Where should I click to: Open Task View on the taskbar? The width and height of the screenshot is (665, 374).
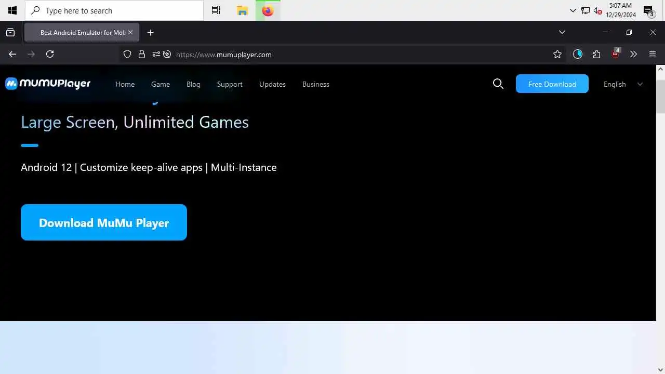click(216, 10)
